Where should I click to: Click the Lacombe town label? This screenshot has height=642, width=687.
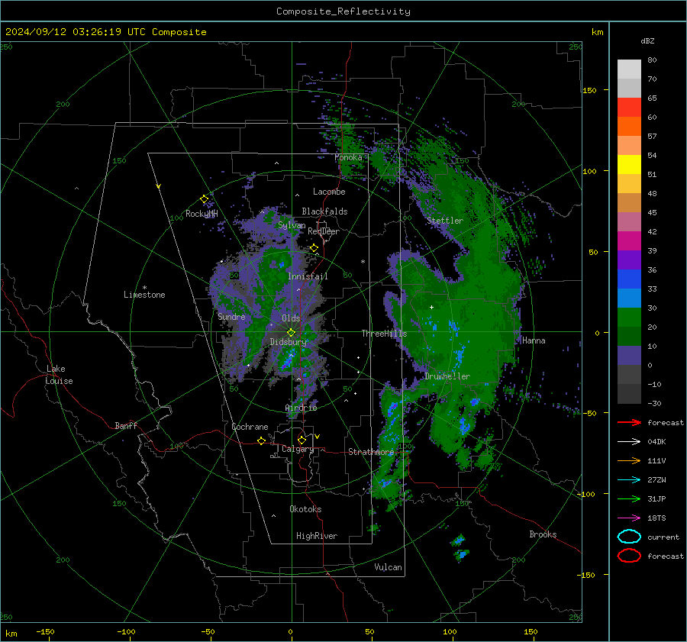tap(329, 192)
